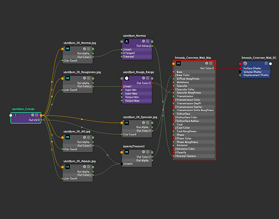
Task: Open view mode lines icon on uhnlfbvn_Normal node
Action: pos(148,41)
